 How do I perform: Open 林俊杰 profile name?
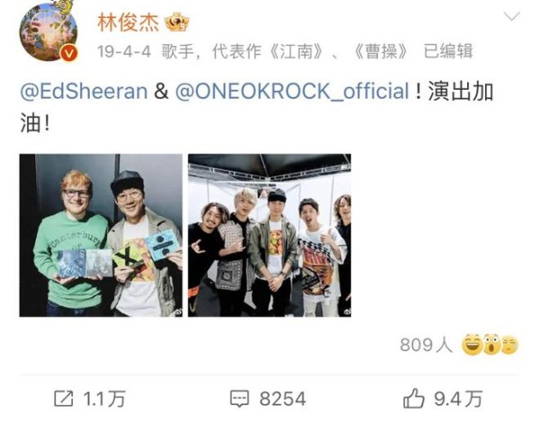click(128, 23)
